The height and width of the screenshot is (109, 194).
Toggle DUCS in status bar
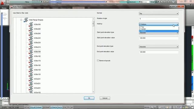pos(60,107)
